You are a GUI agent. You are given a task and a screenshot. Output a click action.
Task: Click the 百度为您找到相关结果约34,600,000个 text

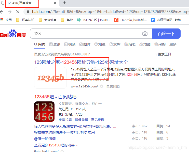pos(62,54)
